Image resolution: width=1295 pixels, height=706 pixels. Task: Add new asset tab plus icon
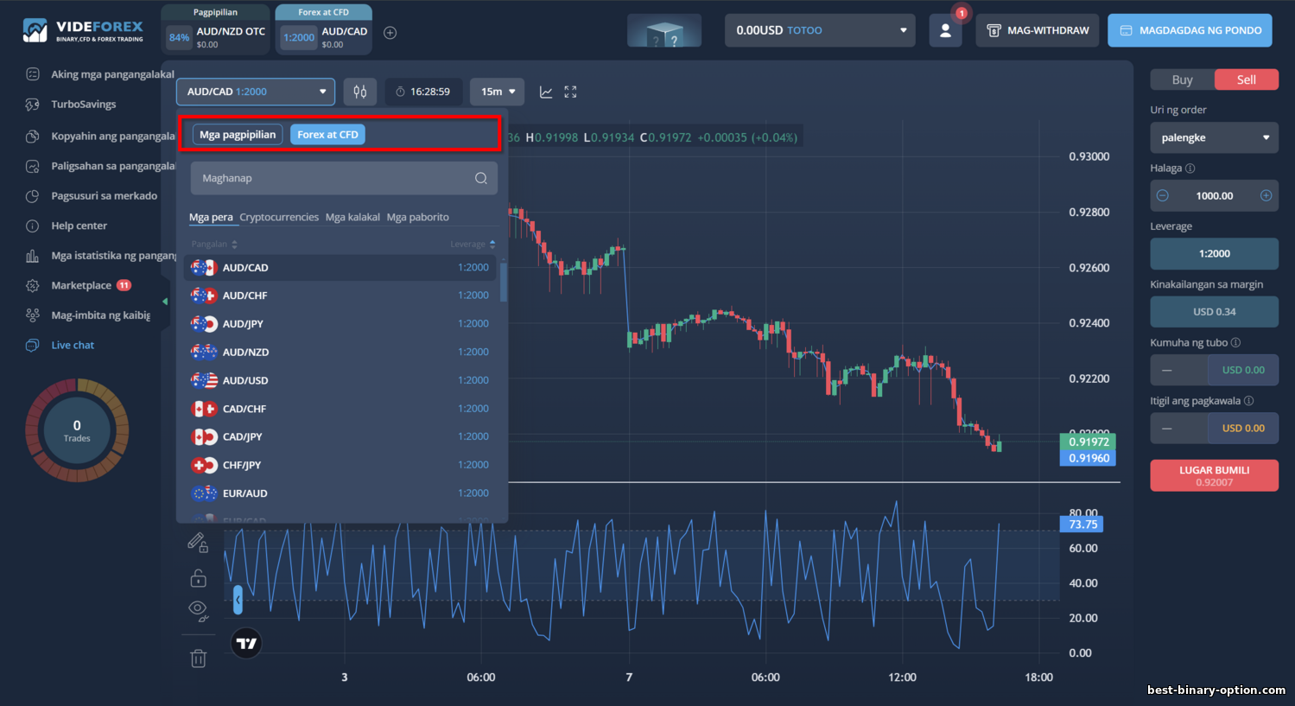point(390,33)
